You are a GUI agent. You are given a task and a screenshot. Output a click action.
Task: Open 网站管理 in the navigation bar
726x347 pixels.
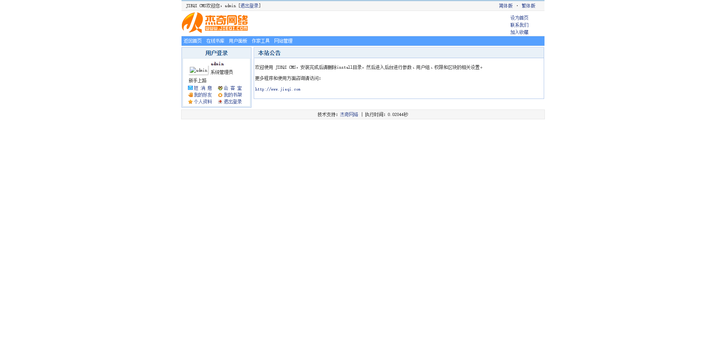click(283, 41)
